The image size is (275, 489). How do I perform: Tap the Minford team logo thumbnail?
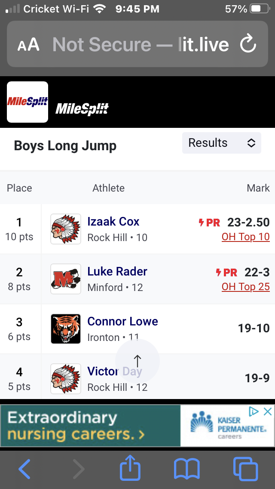point(66,279)
